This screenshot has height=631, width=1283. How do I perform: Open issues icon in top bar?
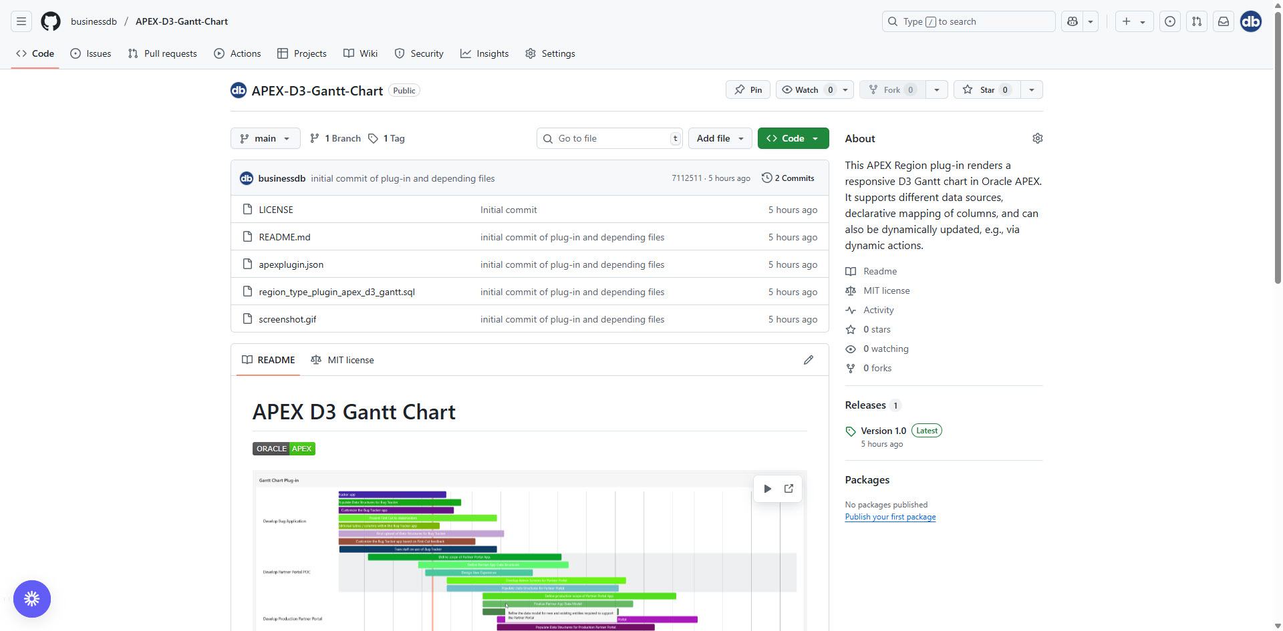[1169, 21]
